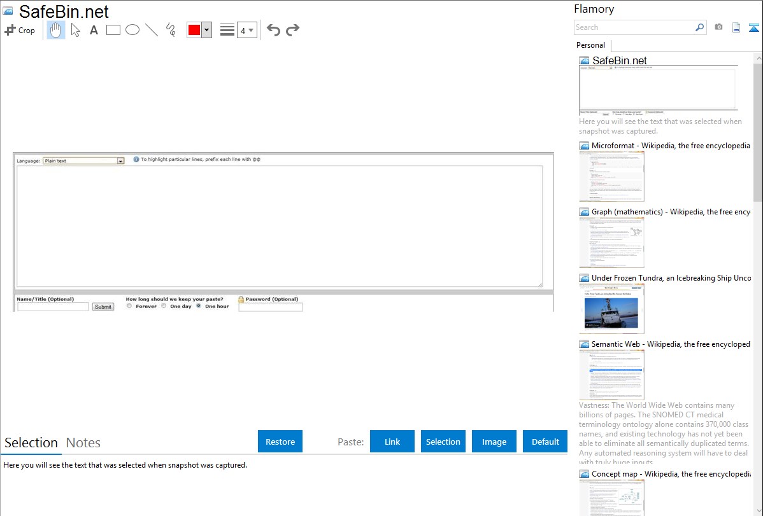Click the sidebar scrollbar up arrow
Viewport: 763px width, 516px height.
[758, 59]
